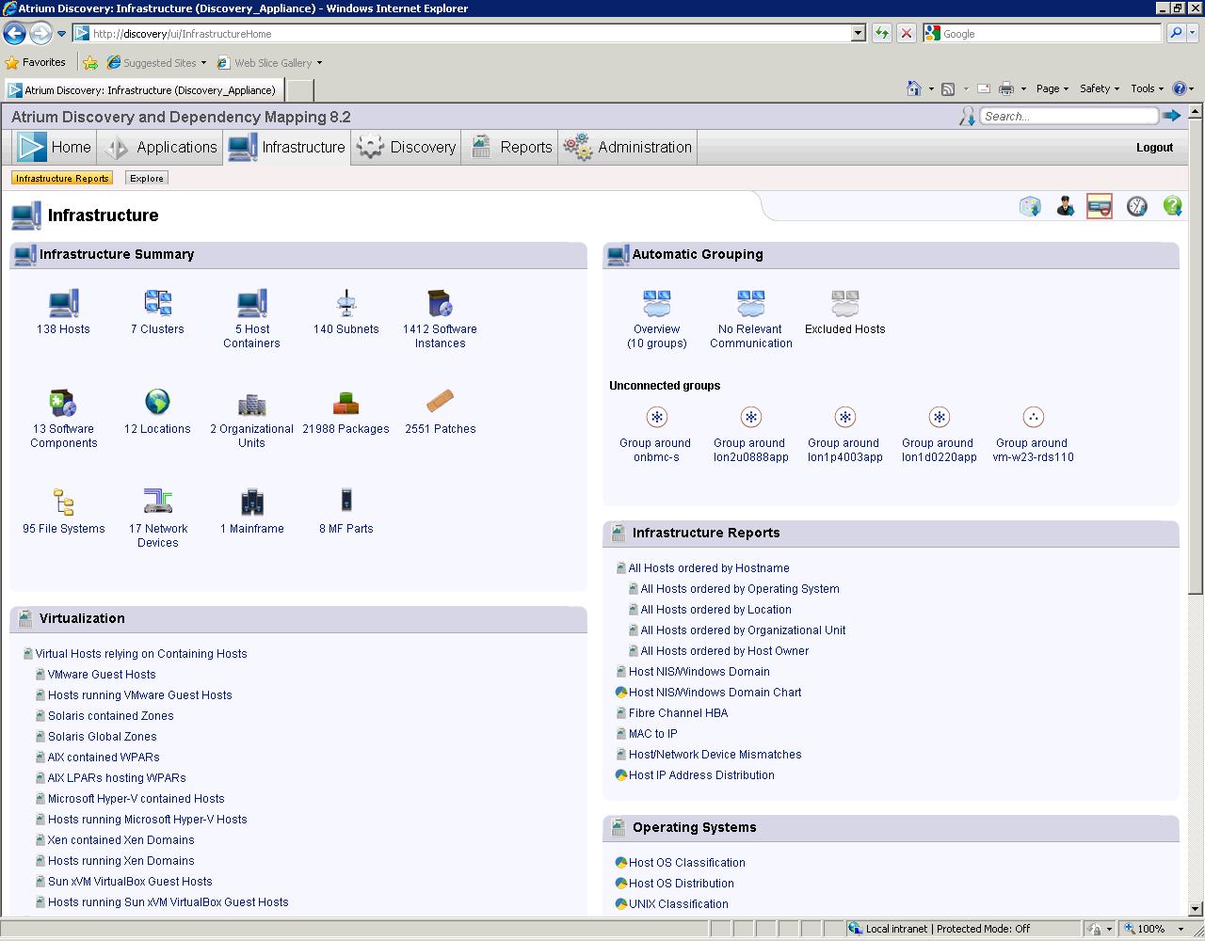Viewport: 1205px width, 941px height.
Task: Open the Excluded Hosts icon
Action: pos(845,303)
